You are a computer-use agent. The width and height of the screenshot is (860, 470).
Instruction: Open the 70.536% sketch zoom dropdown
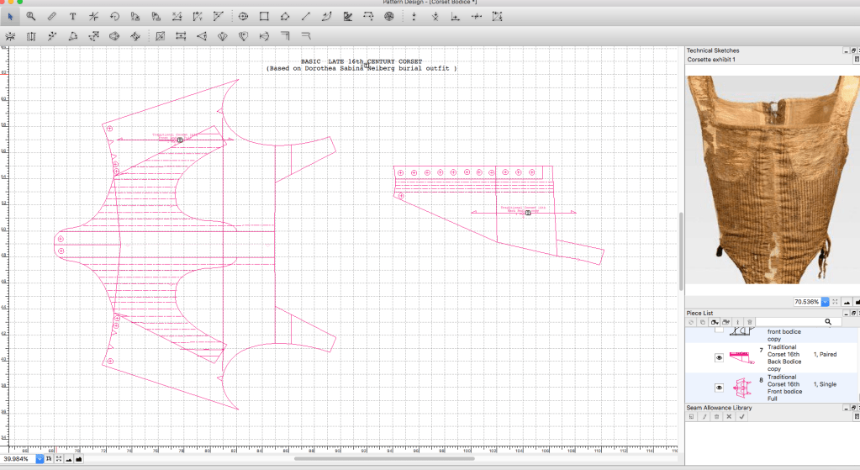click(825, 302)
